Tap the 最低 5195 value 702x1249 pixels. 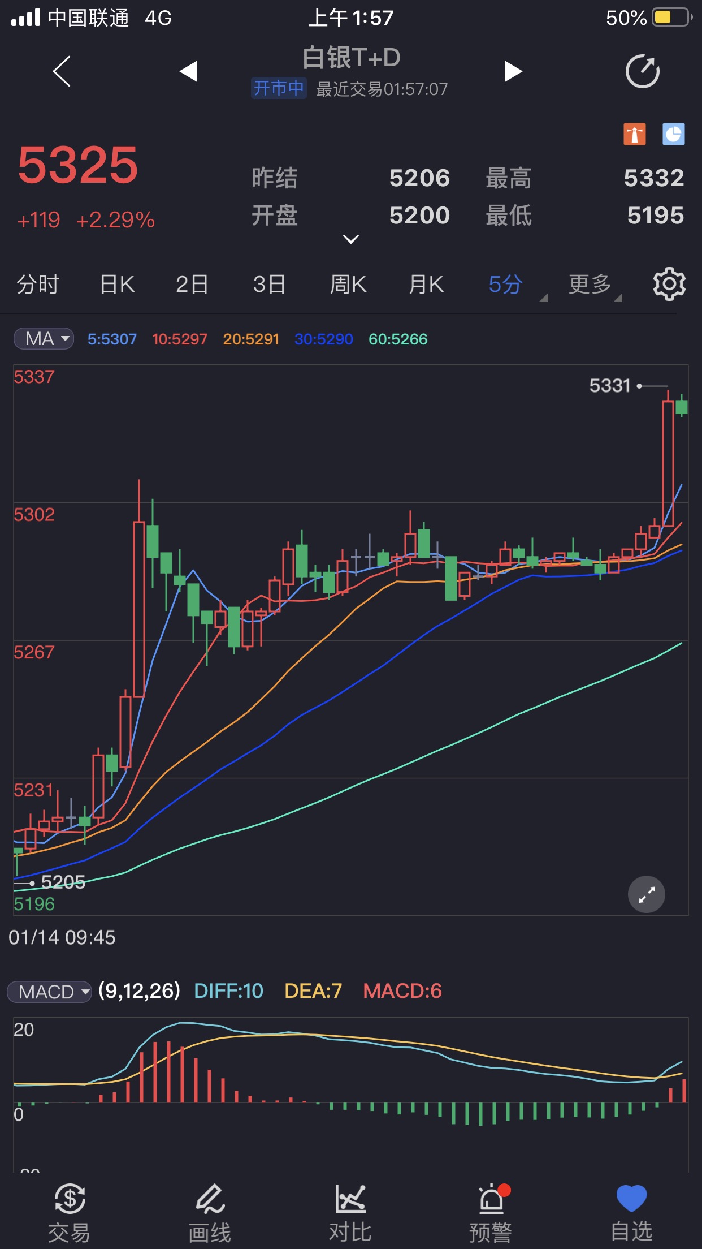(x=656, y=216)
